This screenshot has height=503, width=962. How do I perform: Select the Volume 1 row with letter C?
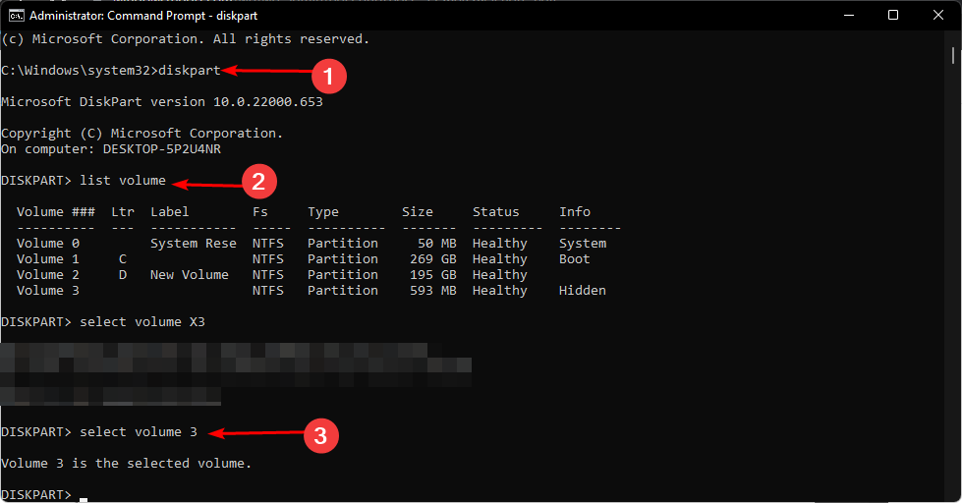[x=304, y=259]
